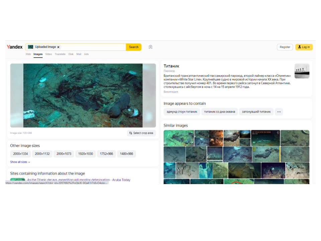
Task: Switch to the Video tab
Action: pyautogui.click(x=48, y=54)
